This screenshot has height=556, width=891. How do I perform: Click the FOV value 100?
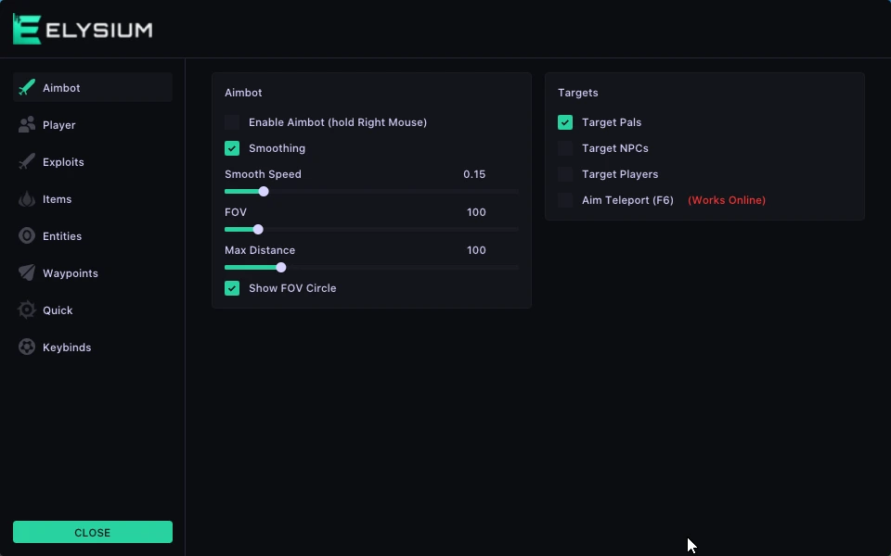(476, 212)
